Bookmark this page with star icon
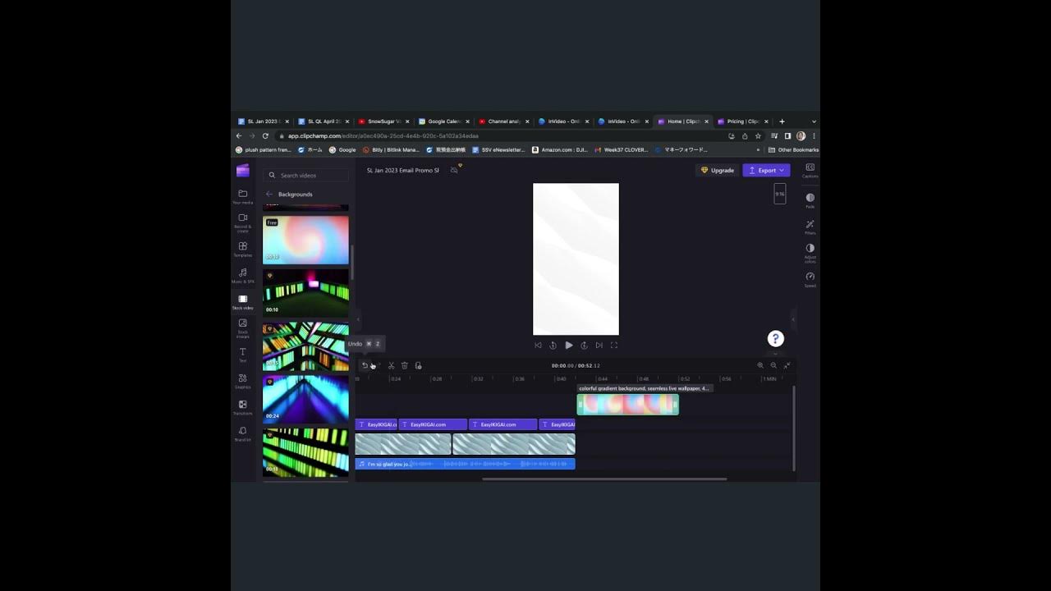Screen dimensions: 1051x591 click(758, 136)
